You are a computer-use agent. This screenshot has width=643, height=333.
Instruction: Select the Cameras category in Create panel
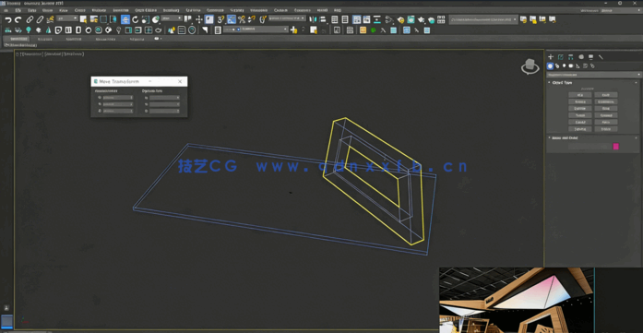coord(571,65)
